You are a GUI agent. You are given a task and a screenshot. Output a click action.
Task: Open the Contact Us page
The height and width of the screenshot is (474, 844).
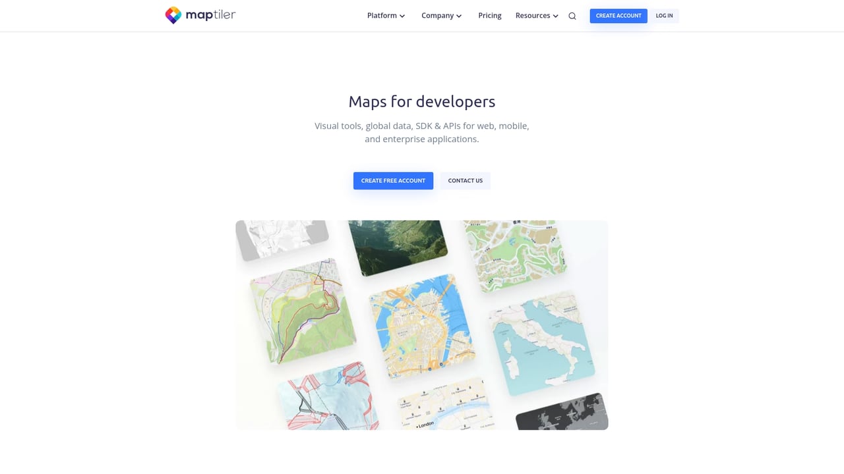(x=465, y=180)
